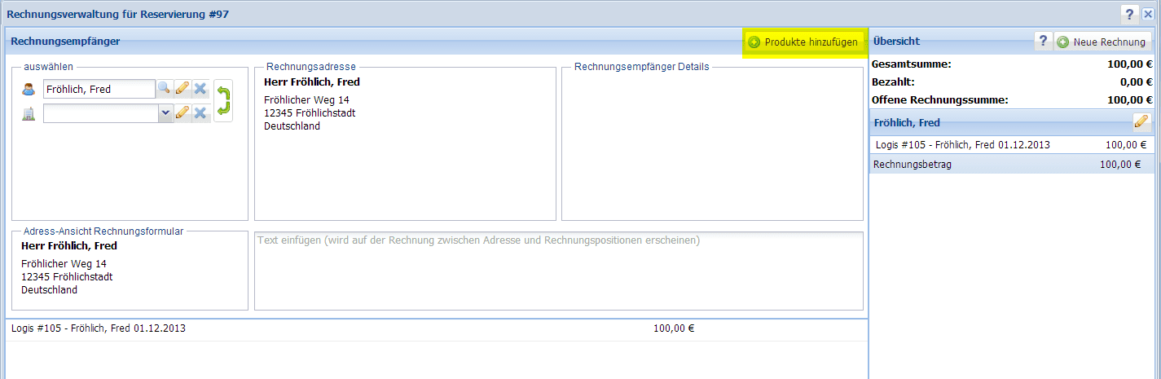Viewport: 1161px width, 379px height.
Task: Click Produkte hinzufügen button
Action: pyautogui.click(x=803, y=42)
